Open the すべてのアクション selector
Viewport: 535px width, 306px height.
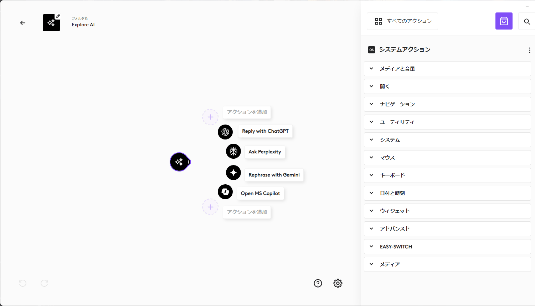pos(402,21)
